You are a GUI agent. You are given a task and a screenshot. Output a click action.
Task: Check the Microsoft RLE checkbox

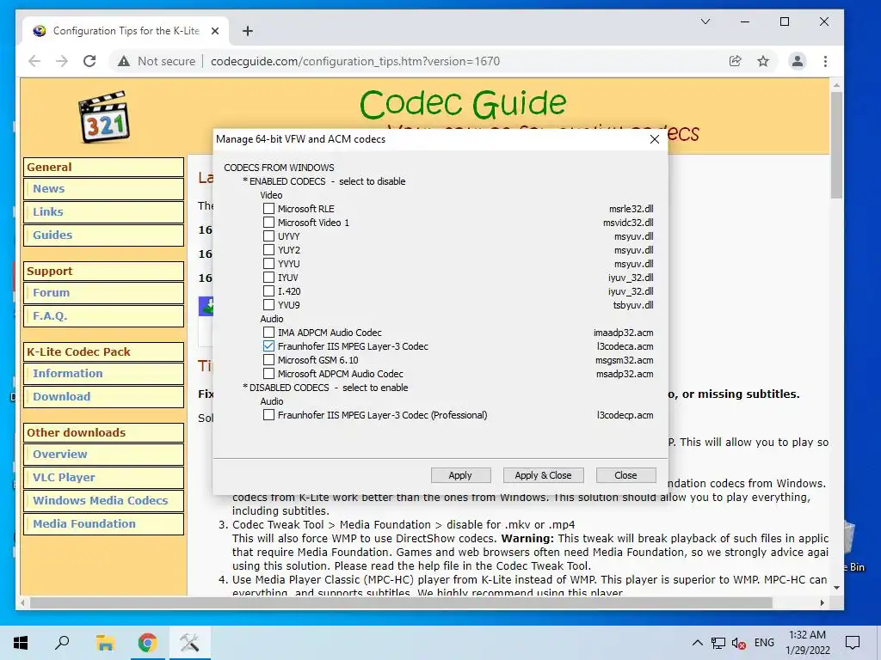(x=268, y=209)
